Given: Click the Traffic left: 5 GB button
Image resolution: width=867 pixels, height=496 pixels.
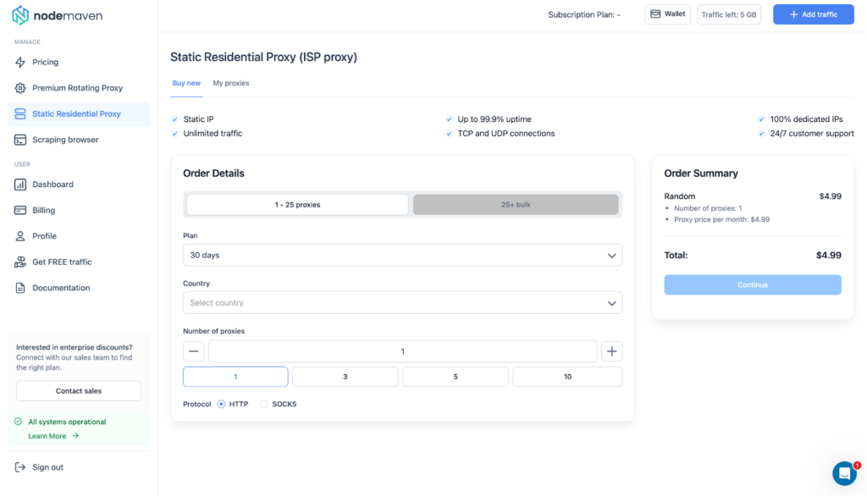Looking at the screenshot, I should [x=729, y=14].
